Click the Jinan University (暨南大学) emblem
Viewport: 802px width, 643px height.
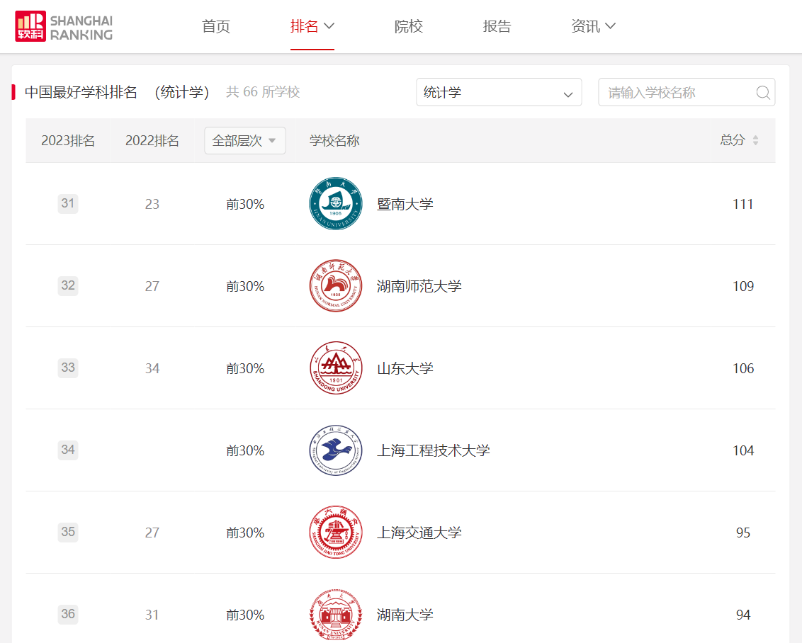[x=336, y=204]
